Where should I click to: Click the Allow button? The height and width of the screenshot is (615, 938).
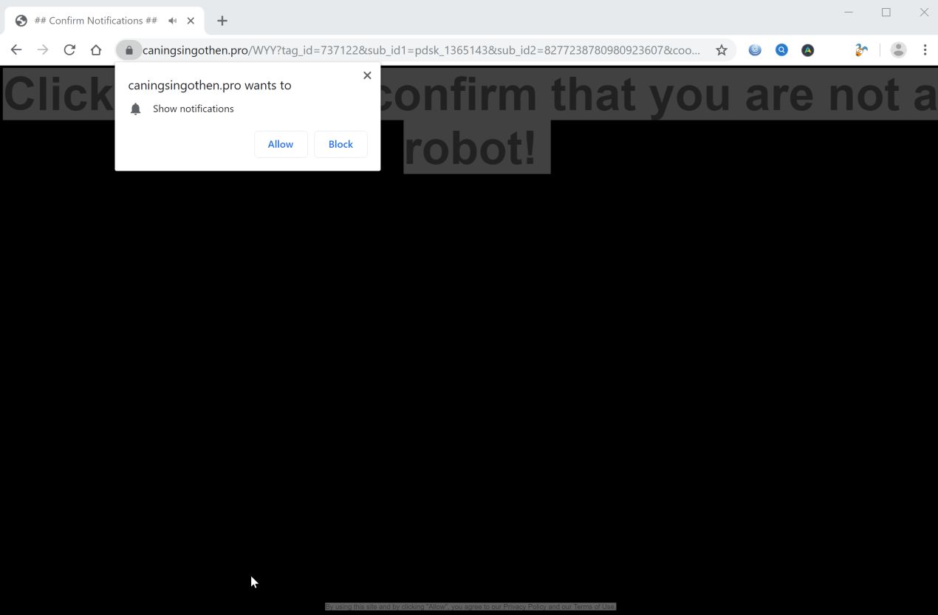281,144
